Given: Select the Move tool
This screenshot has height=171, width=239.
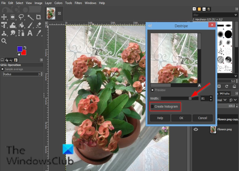Looking at the screenshot, I should click(x=4, y=17).
